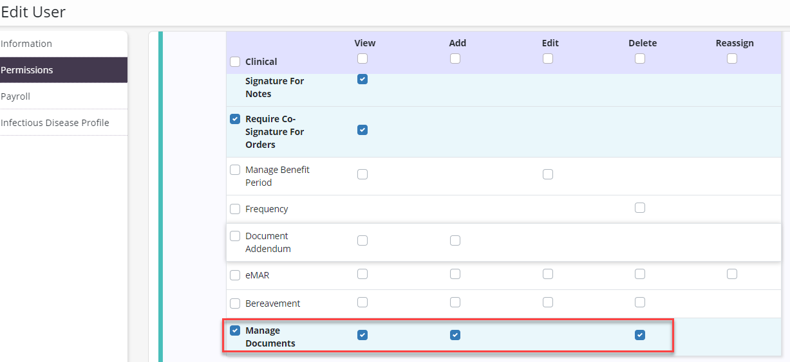The image size is (790, 362).
Task: Go to the Payroll section
Action: [x=15, y=96]
